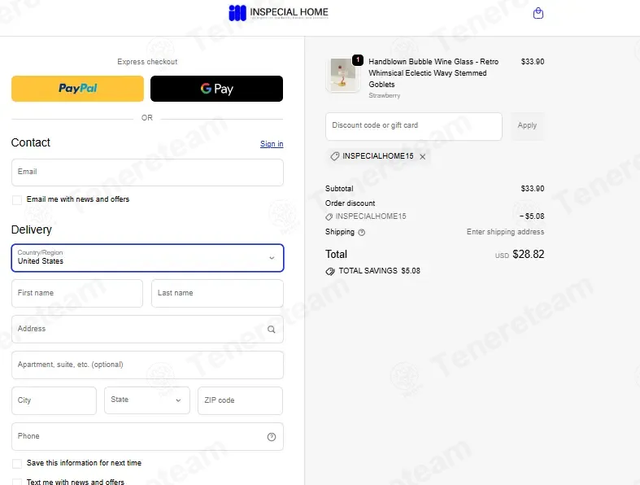Click the TOTAL SAVINGS $5.08 text

(x=379, y=271)
